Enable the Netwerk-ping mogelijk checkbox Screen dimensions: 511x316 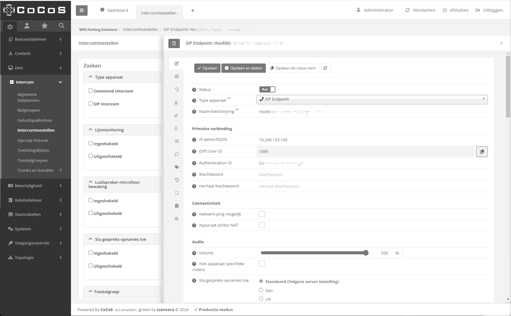pyautogui.click(x=262, y=214)
